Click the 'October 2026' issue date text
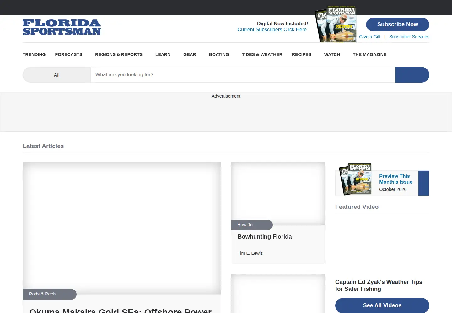The image size is (452, 313). click(x=393, y=189)
